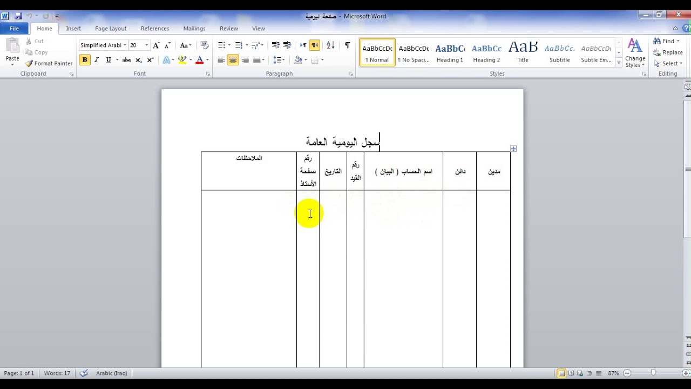Open the Bullets list dropdown arrow

pos(229,45)
